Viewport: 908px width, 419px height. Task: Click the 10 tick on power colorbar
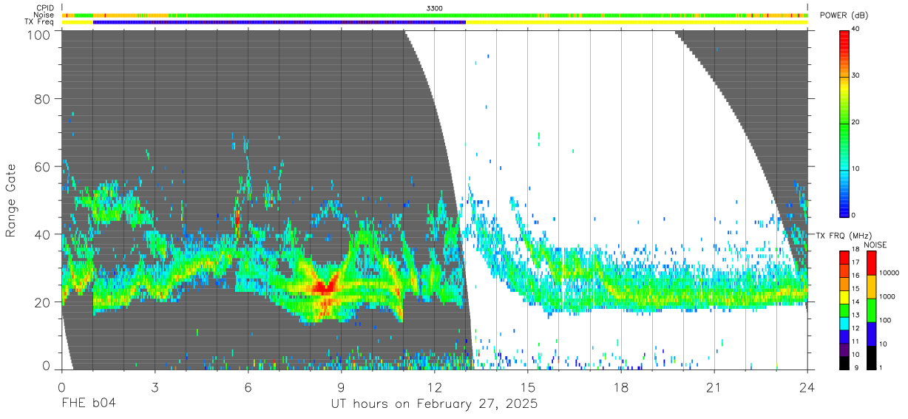[x=856, y=168]
